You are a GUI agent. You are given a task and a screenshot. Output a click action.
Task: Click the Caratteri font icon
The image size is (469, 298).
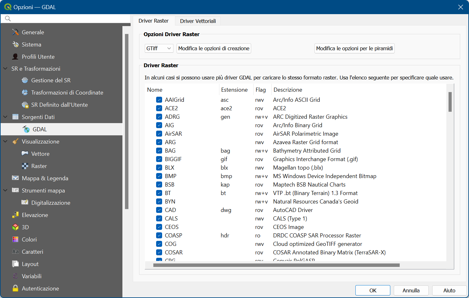pos(15,252)
